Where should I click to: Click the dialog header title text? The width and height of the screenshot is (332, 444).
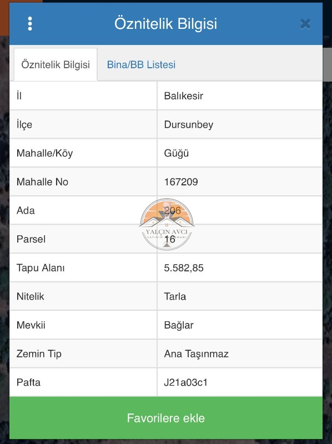click(165, 23)
